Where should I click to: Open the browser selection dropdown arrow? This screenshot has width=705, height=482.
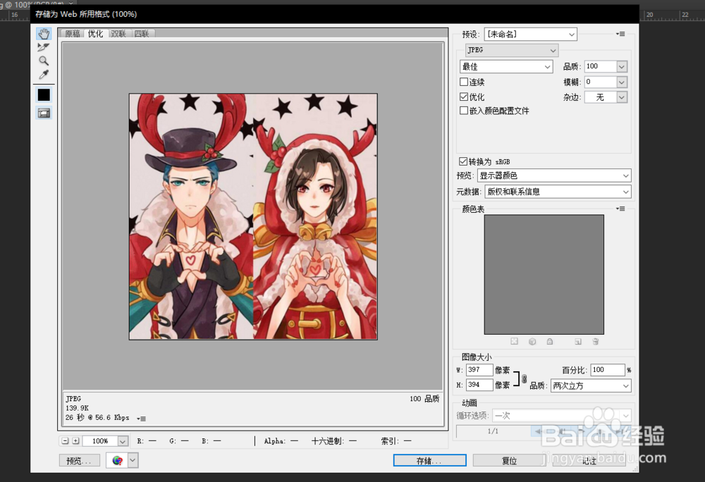133,460
